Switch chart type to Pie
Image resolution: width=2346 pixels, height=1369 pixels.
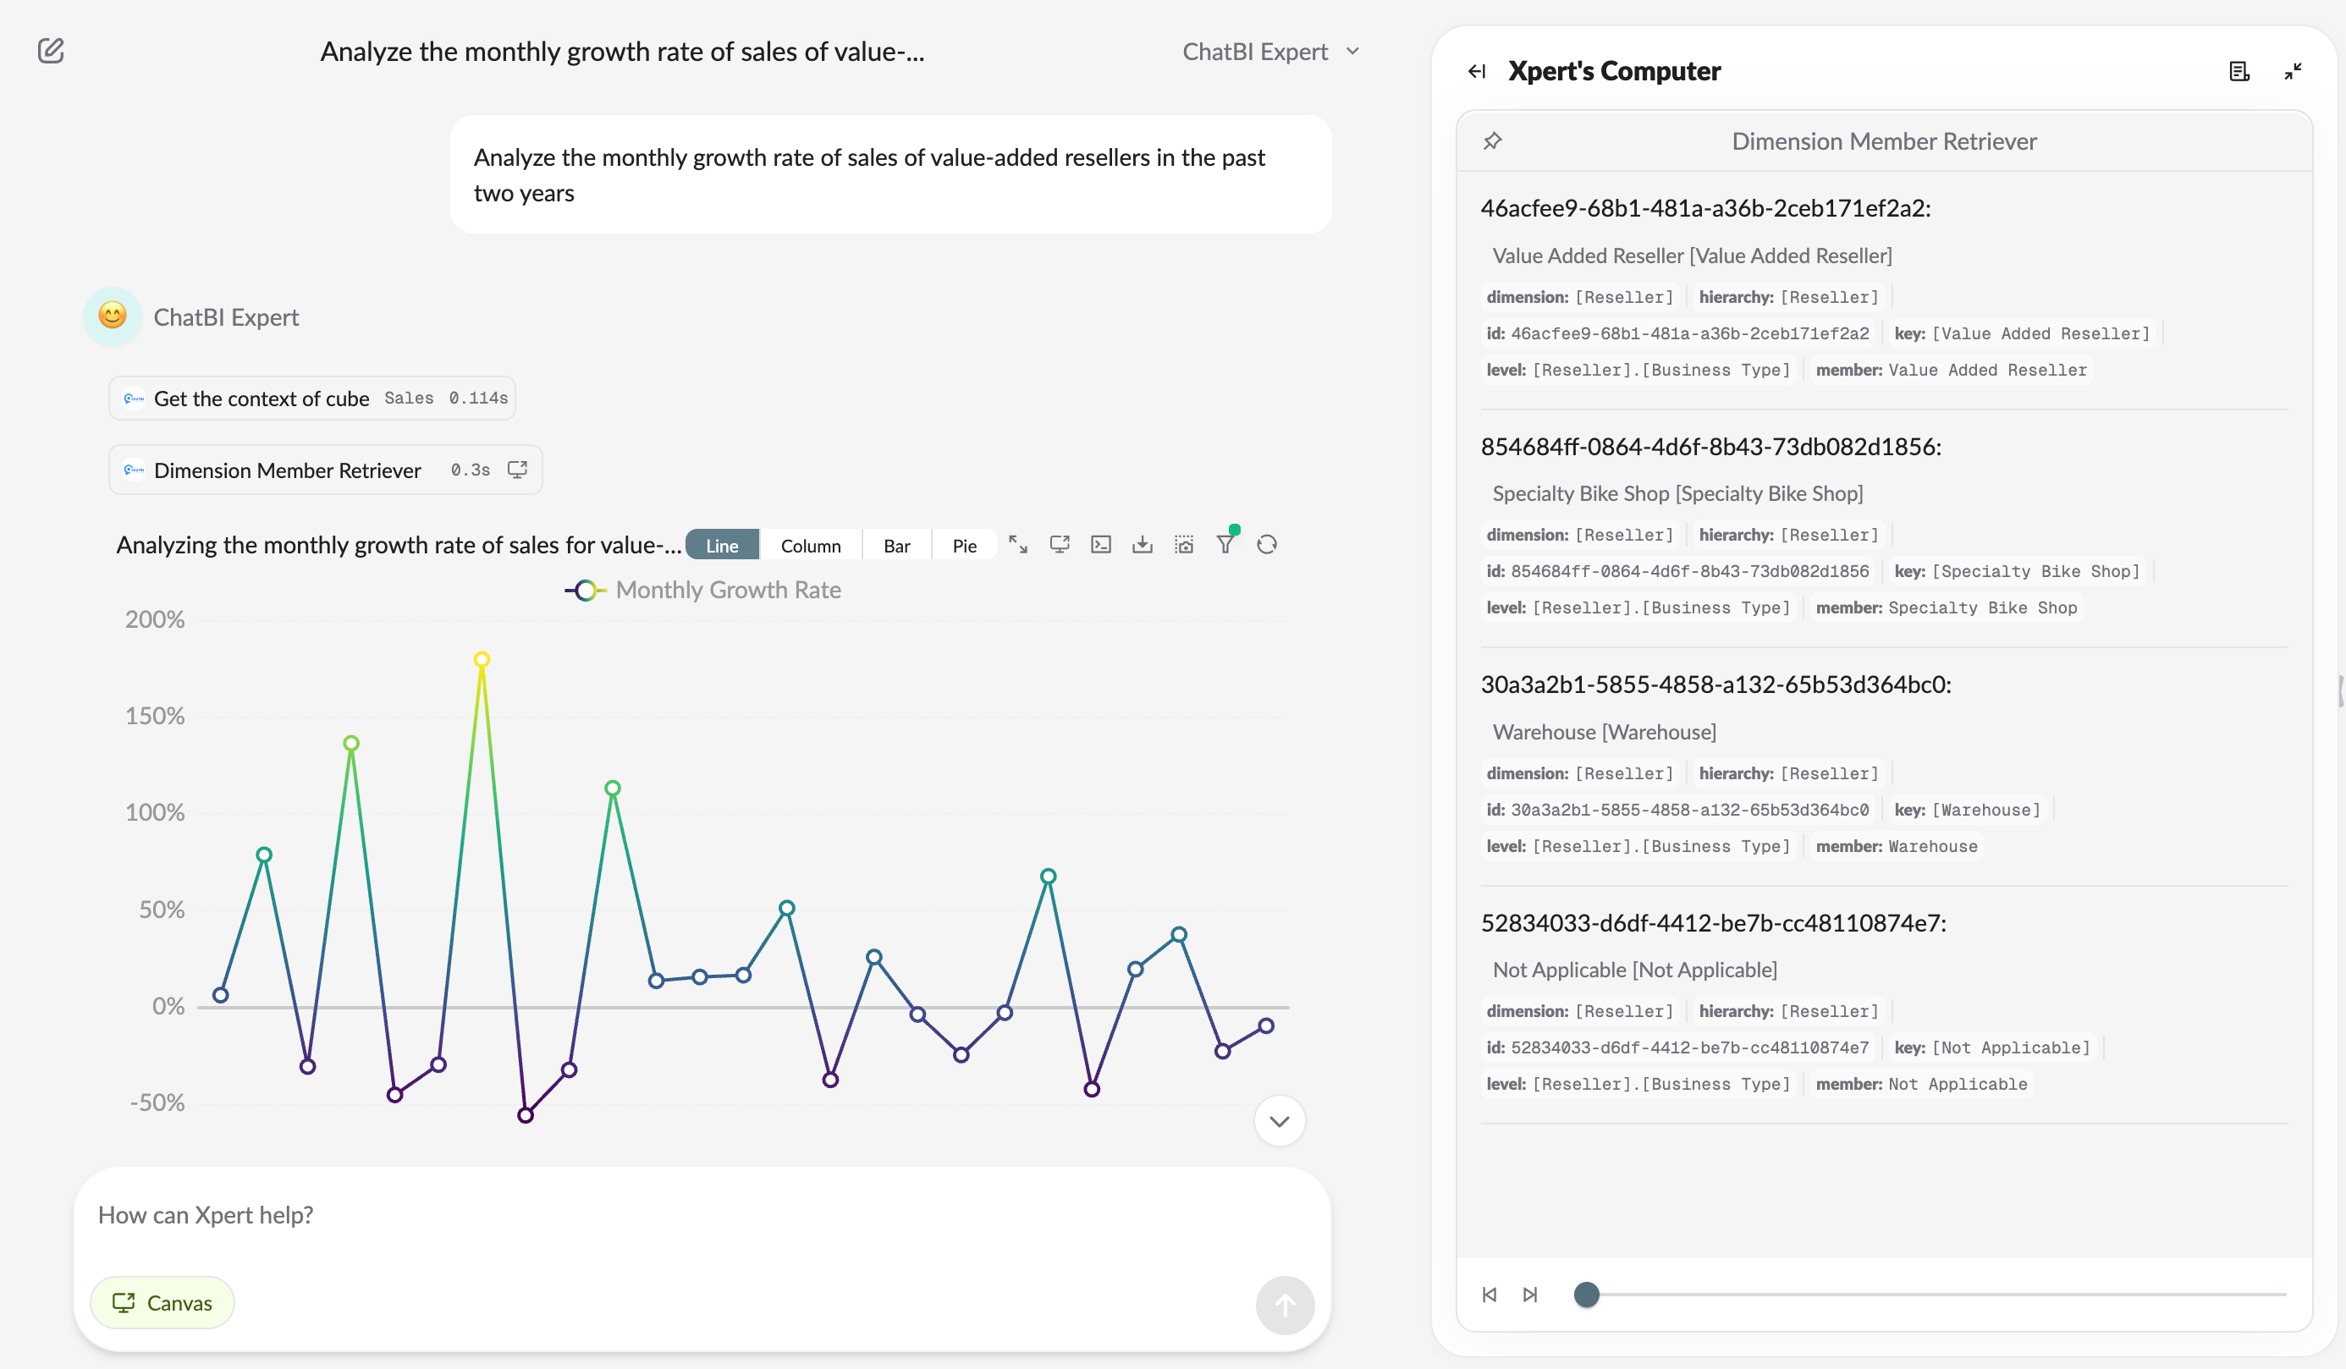point(963,547)
